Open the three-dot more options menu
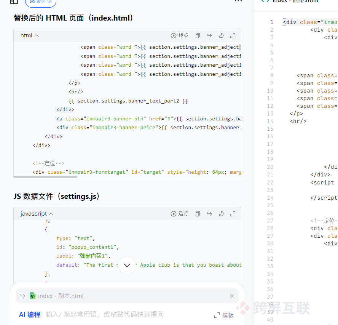 click(238, 2)
